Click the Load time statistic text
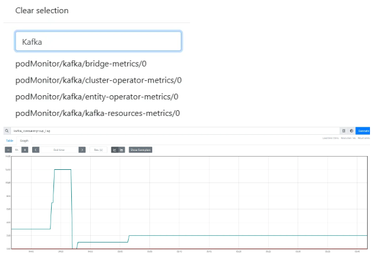The image size is (374, 253). point(330,138)
